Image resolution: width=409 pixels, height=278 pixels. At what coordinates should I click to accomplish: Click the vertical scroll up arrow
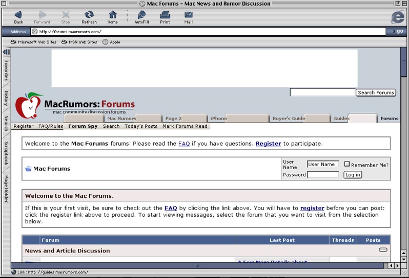(403, 253)
